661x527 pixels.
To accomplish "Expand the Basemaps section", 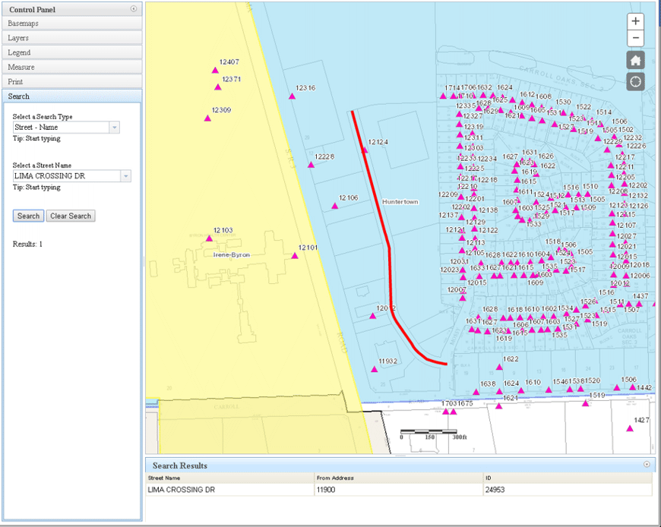I will click(x=71, y=24).
